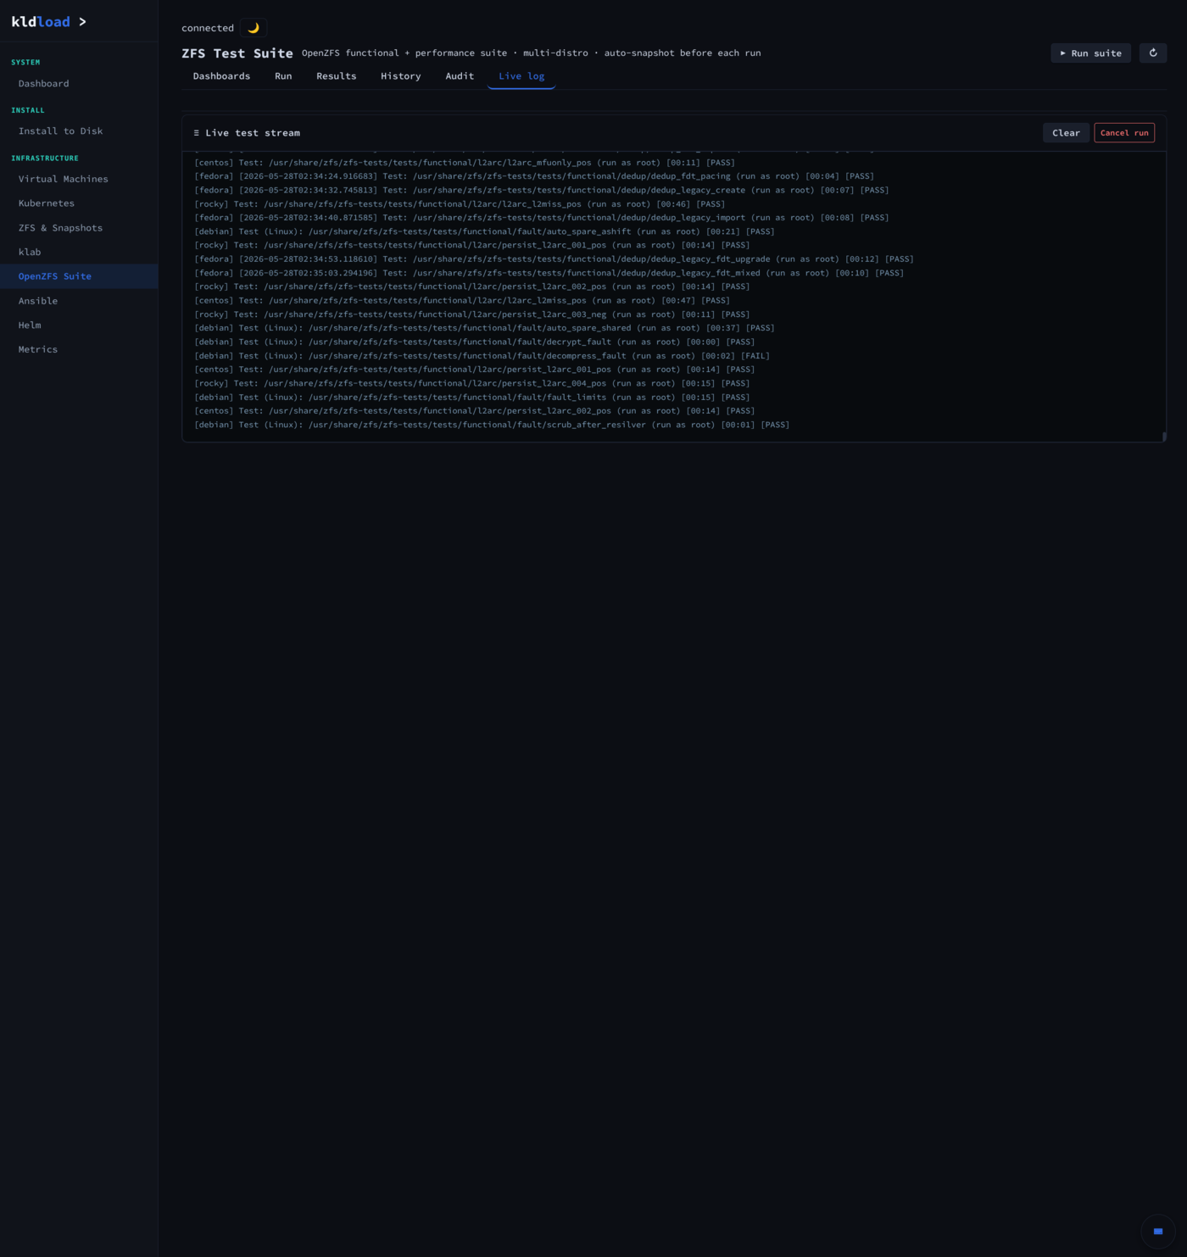Click the centos l2arc_l2miss_pos log line
This screenshot has height=1257, width=1187.
[462, 300]
